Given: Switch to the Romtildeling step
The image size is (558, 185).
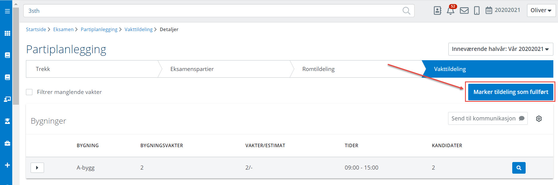Looking at the screenshot, I should coord(318,69).
